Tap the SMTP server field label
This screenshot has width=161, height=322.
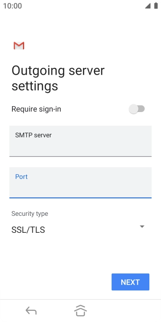pyautogui.click(x=33, y=135)
